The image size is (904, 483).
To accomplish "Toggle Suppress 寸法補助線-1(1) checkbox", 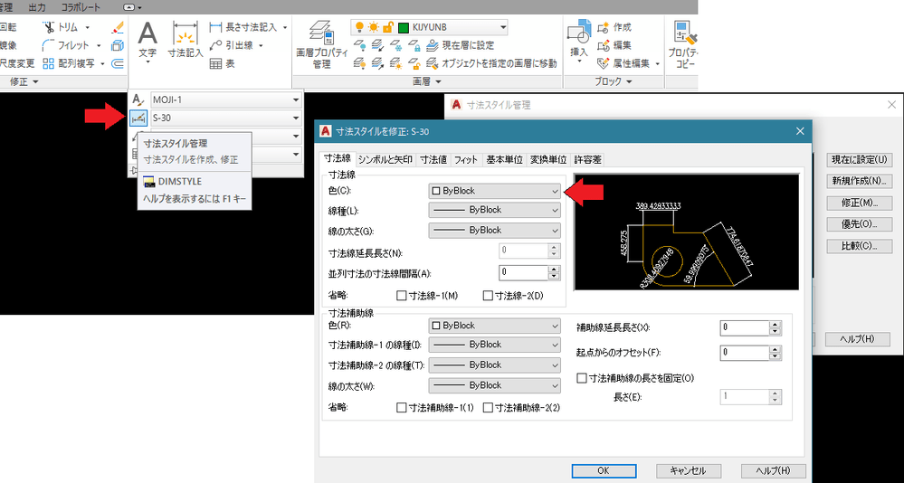I will click(402, 408).
